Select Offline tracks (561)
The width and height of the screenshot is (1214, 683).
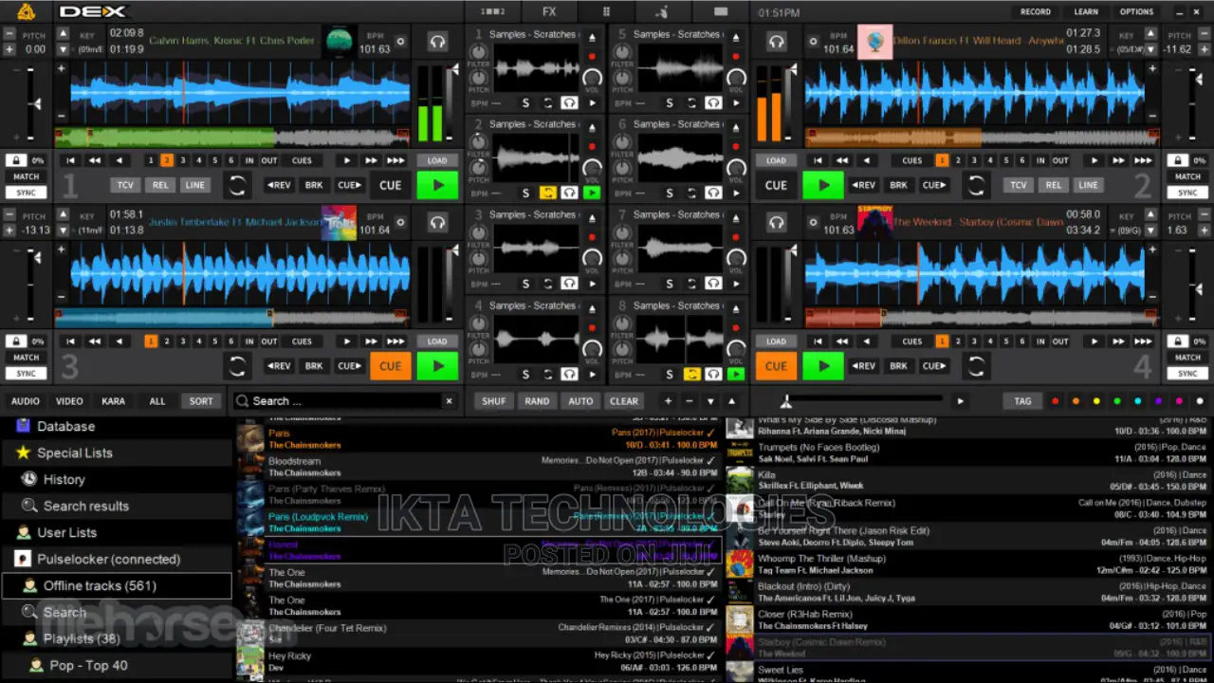[117, 585]
